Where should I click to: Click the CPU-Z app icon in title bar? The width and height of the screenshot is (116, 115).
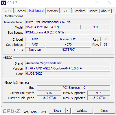click(x=3, y=3)
